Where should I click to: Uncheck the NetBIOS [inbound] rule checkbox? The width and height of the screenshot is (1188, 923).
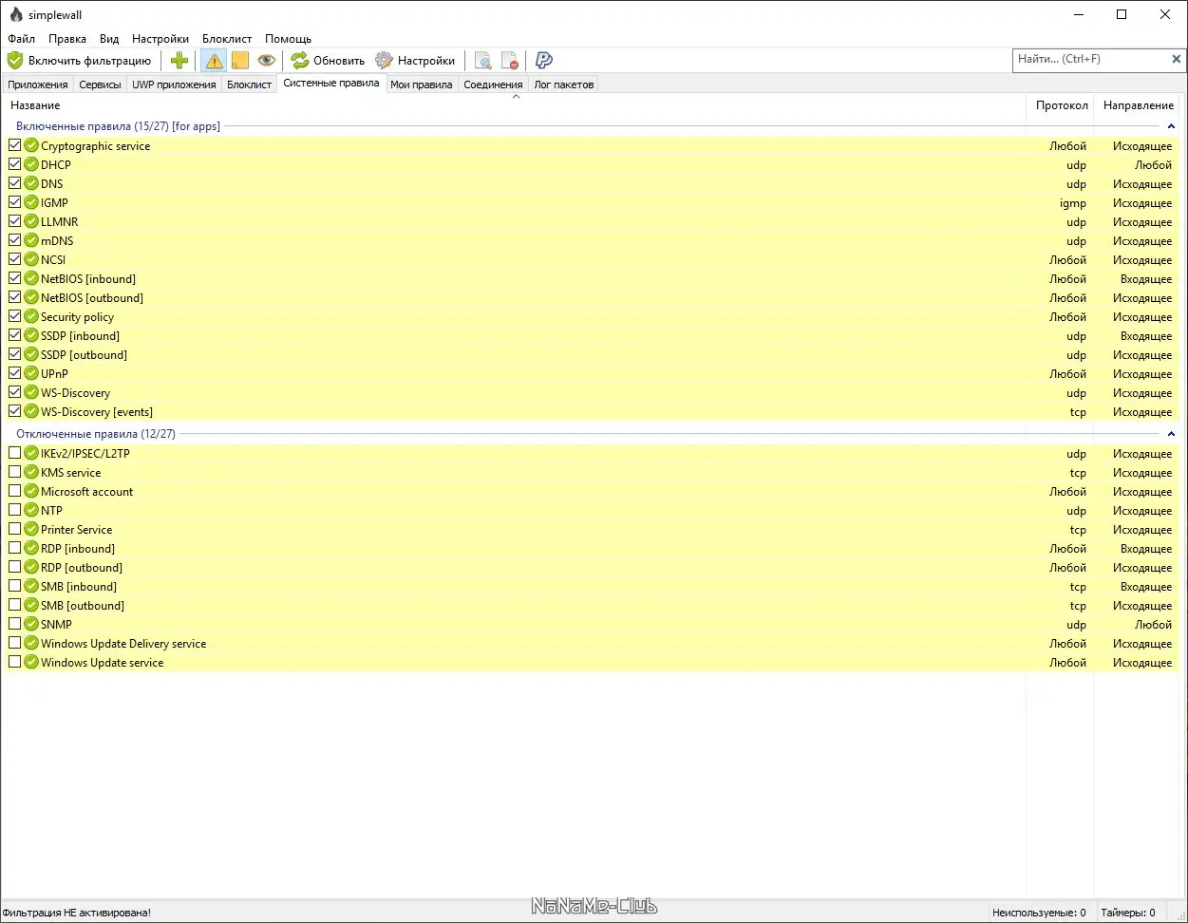pos(14,278)
